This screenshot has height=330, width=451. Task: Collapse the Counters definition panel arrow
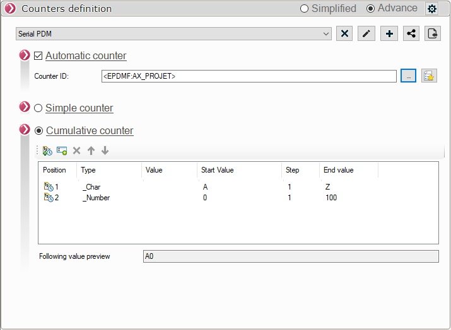(10, 9)
